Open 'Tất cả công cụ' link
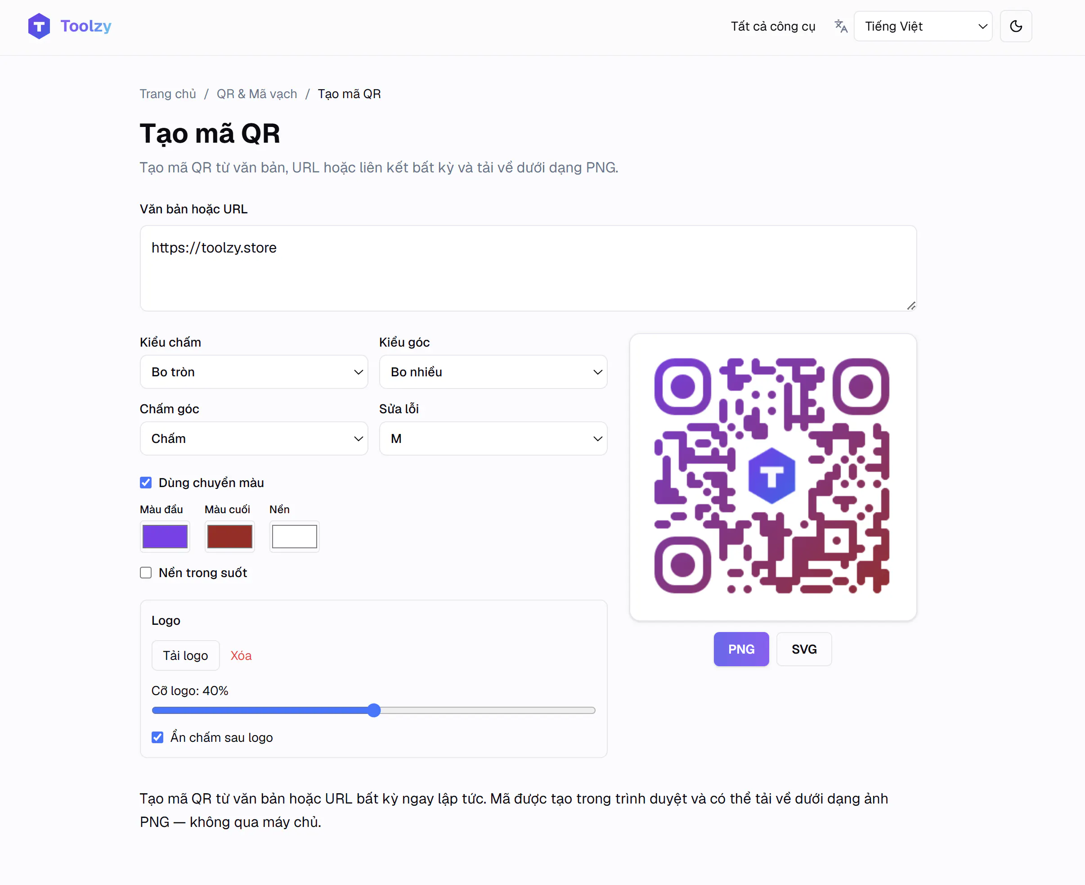Image resolution: width=1085 pixels, height=885 pixels. [x=773, y=26]
